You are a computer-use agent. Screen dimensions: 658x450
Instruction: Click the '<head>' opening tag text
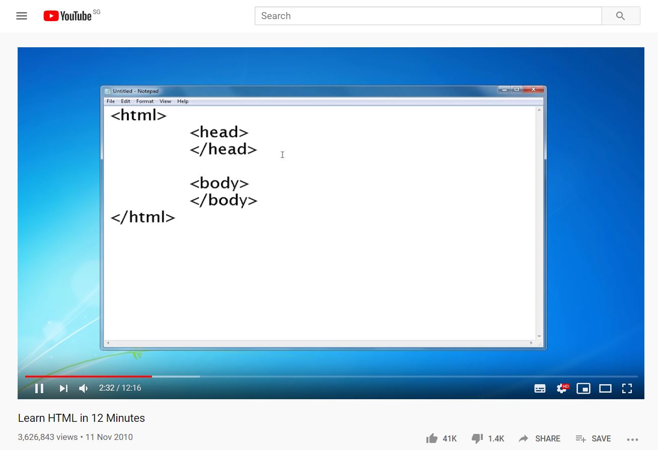coord(219,132)
